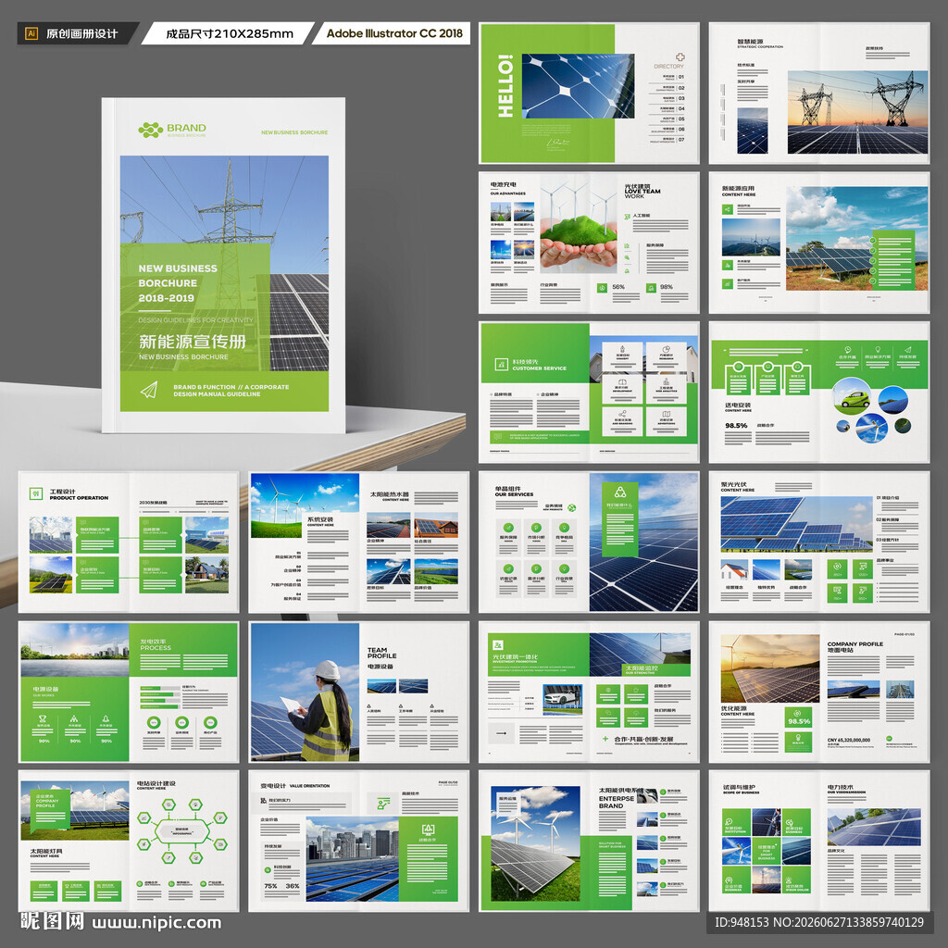Image resolution: width=948 pixels, height=948 pixels.
Task: Click the trophy icon in 电源设备 panel
Action: 43,718
